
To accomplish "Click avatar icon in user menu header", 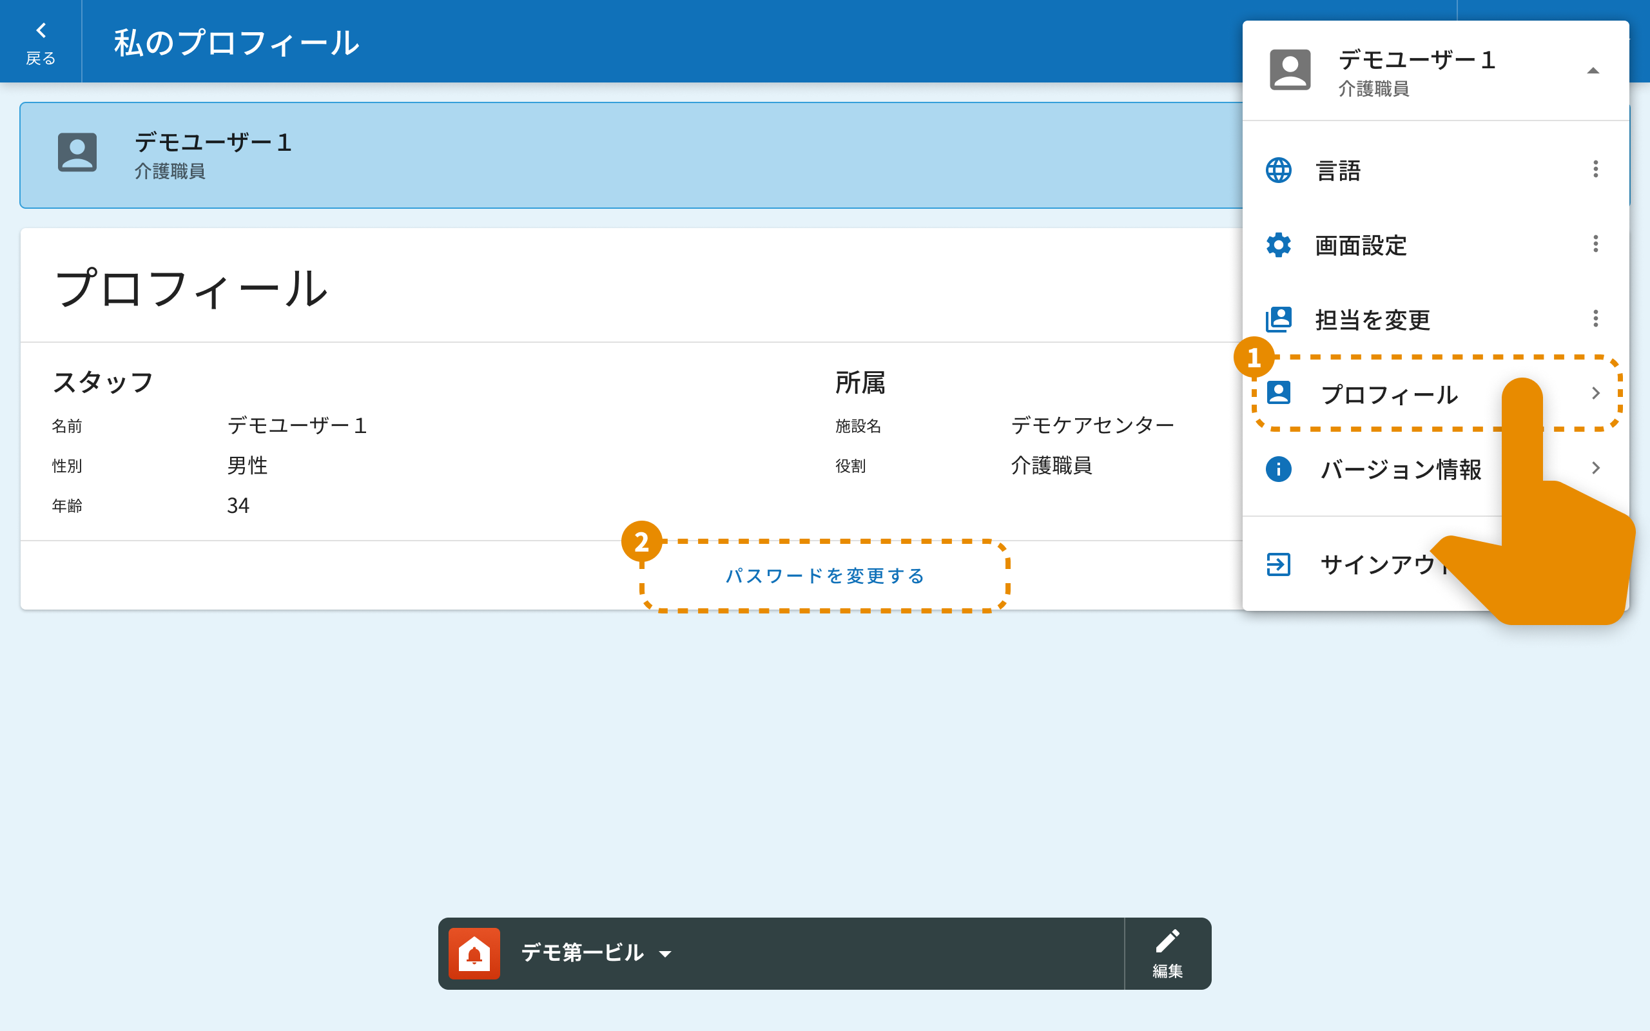I will click(1289, 70).
